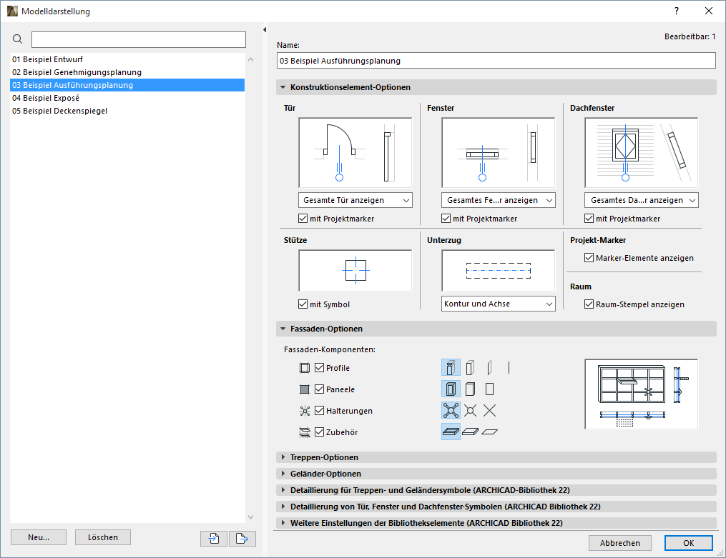The height and width of the screenshot is (558, 726).
Task: Select the X-shaped Halterungen symbol option
Action: (x=490, y=410)
